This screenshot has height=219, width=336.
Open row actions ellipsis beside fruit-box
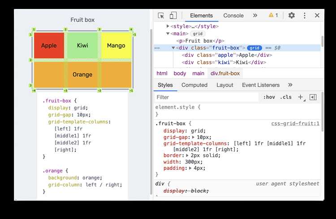(157, 48)
